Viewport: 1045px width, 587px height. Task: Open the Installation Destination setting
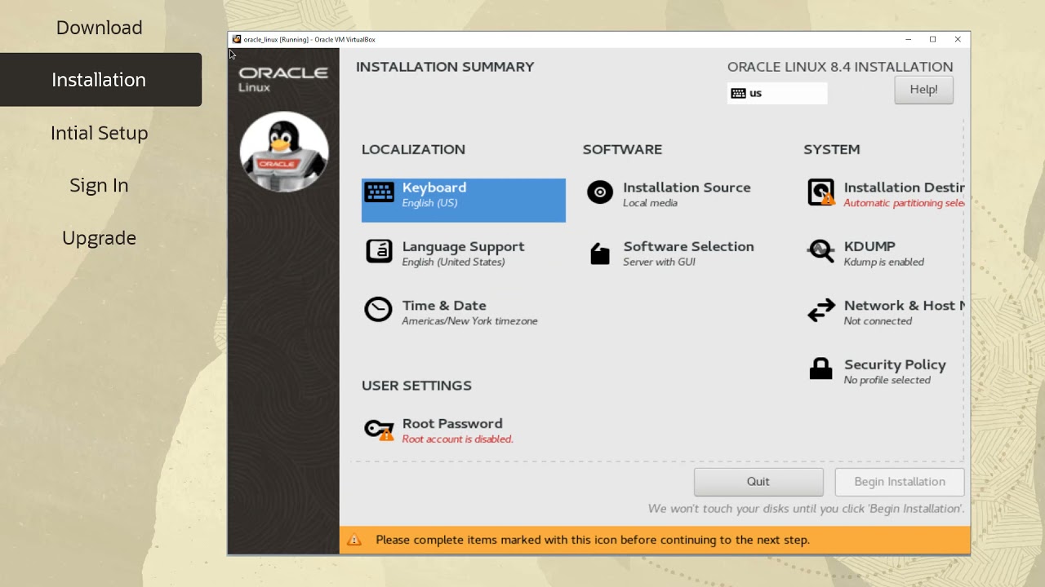[885, 194]
